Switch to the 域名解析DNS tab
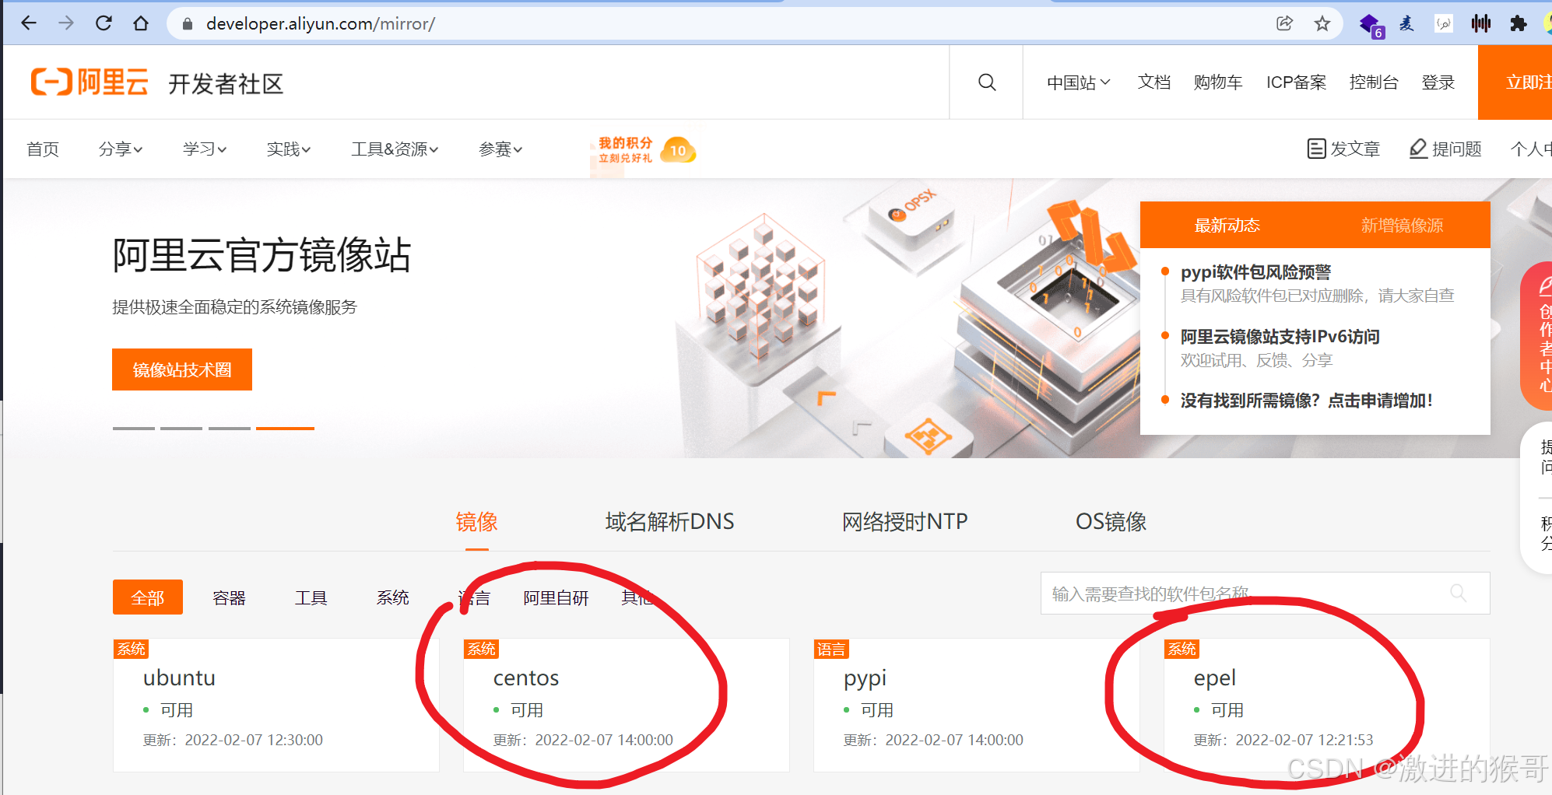 (669, 522)
